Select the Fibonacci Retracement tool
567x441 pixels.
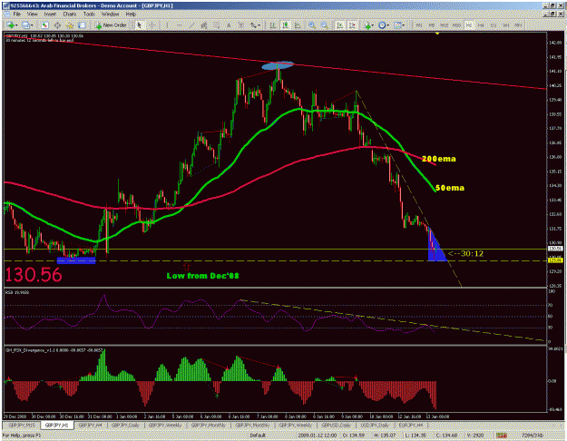[x=216, y=25]
